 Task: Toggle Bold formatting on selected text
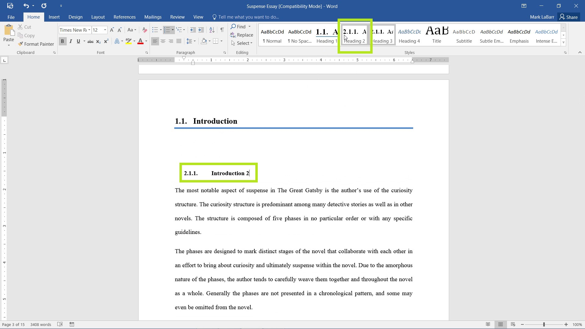click(x=62, y=41)
